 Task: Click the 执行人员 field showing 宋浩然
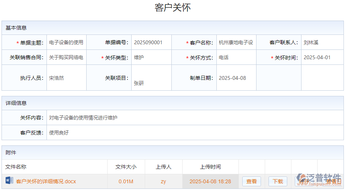[66, 78]
